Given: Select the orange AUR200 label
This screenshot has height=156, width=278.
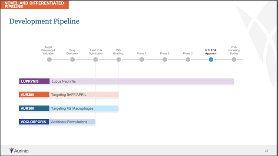Looking at the screenshot, I should [34, 94].
